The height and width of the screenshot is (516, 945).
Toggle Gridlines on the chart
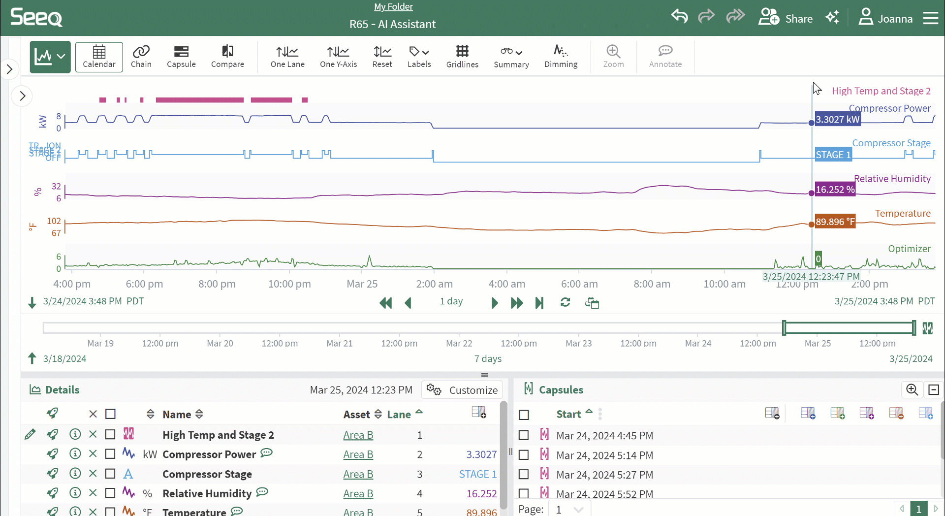click(462, 57)
